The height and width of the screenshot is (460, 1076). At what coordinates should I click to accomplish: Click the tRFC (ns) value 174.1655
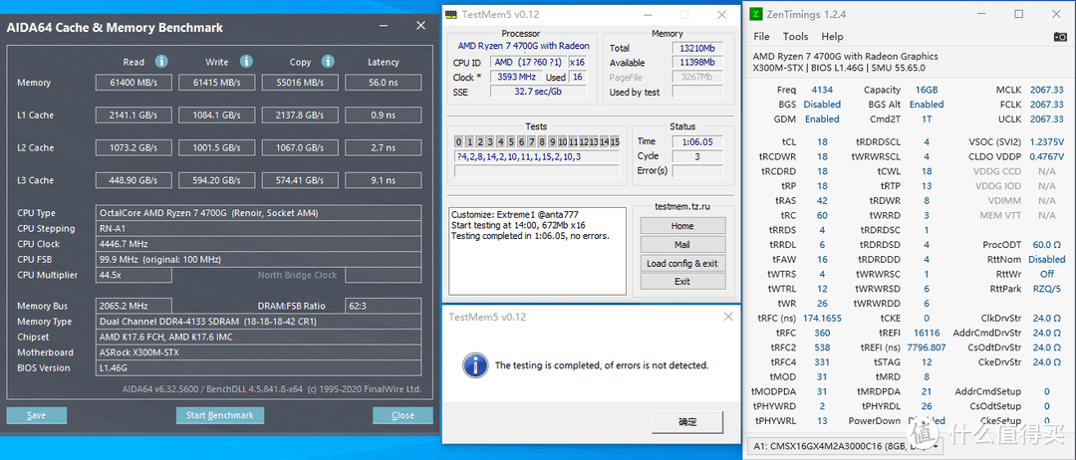(x=821, y=318)
